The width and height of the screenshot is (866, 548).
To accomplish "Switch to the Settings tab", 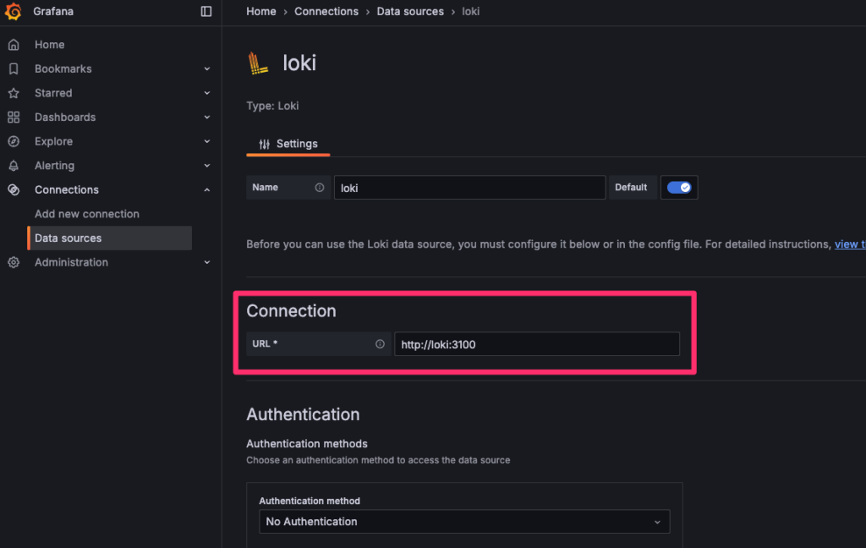I will [x=288, y=144].
